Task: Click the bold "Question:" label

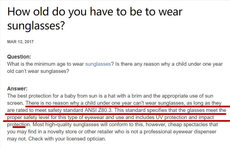Action: click(x=19, y=57)
